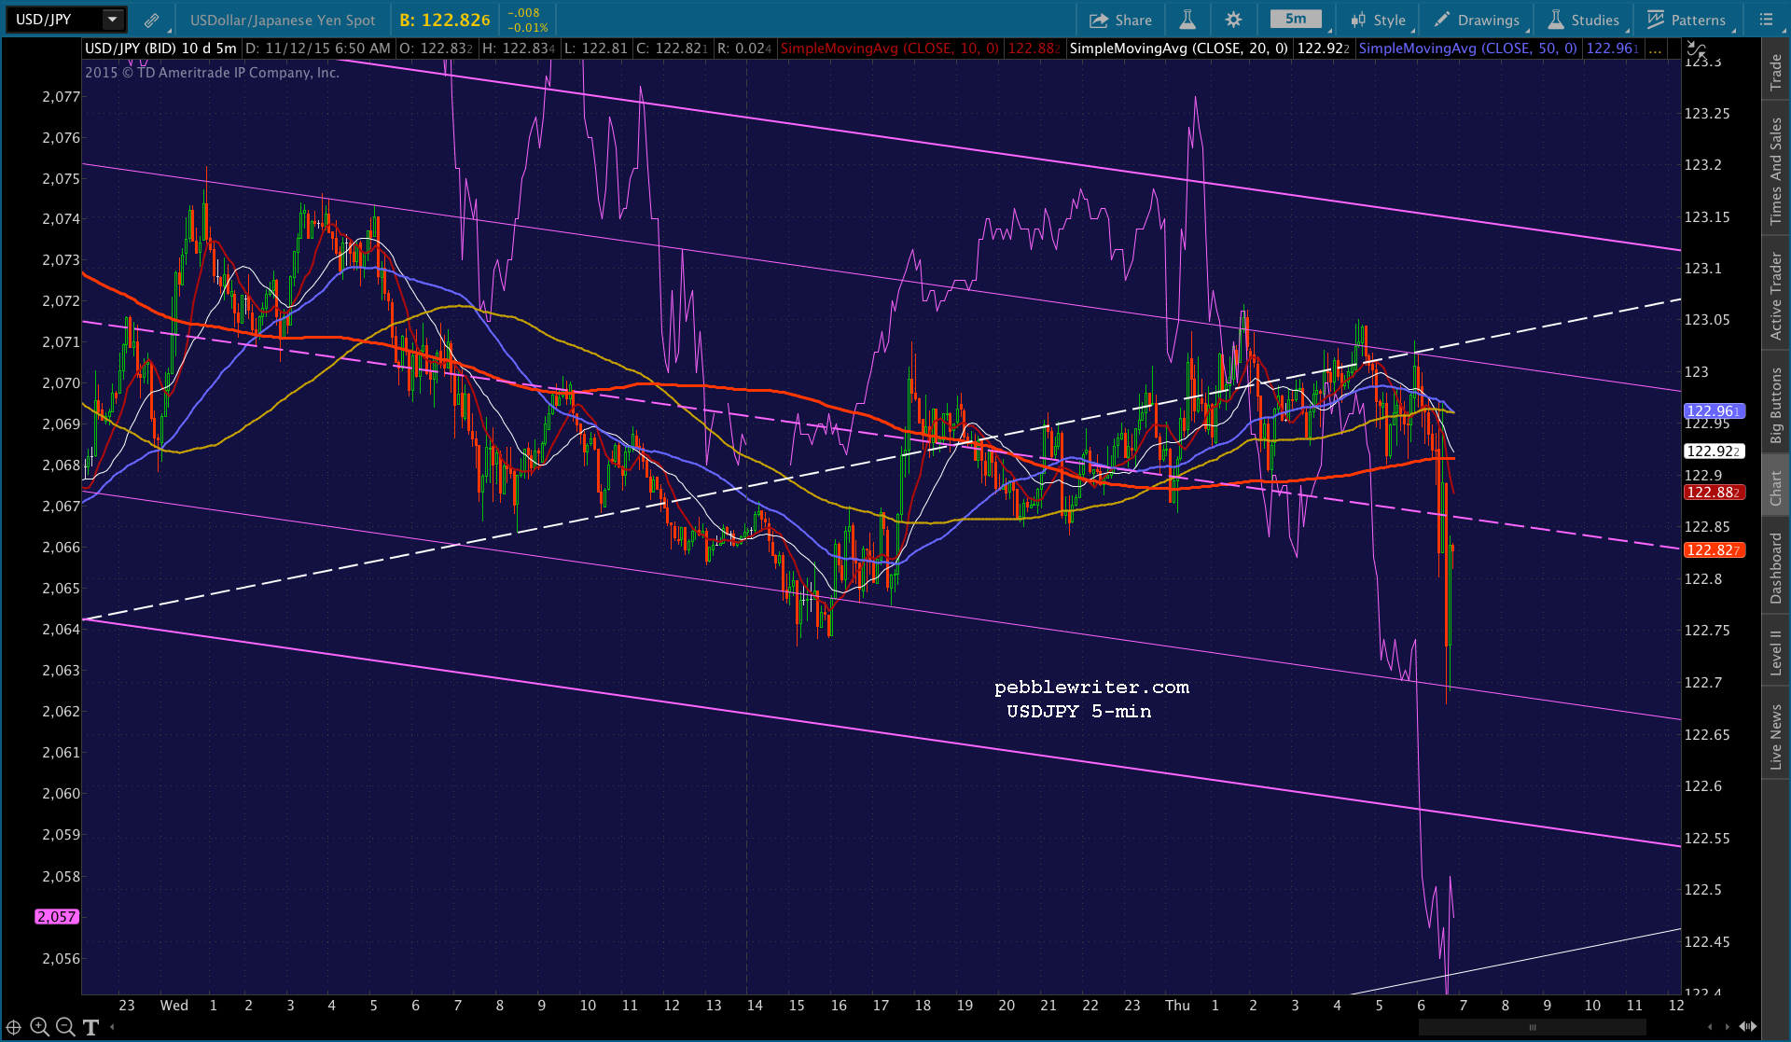Image resolution: width=1791 pixels, height=1042 pixels.
Task: Open the flask edit studies icon
Action: [1187, 20]
